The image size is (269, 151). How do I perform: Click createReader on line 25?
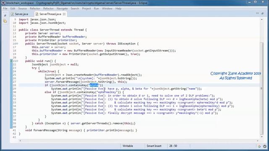click(x=83, y=75)
